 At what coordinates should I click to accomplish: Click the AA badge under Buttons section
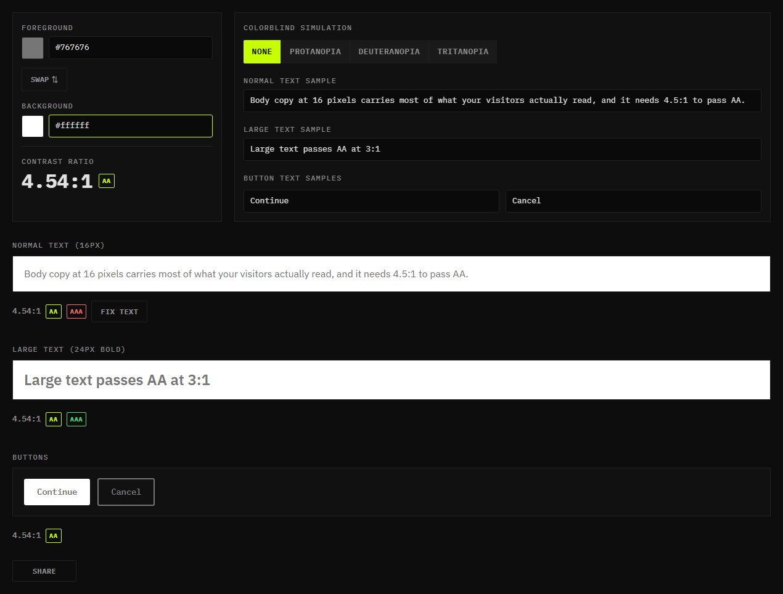click(x=54, y=536)
